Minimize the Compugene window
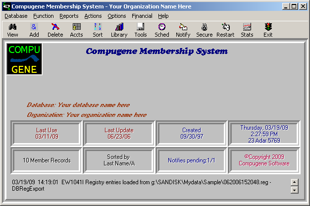Viewport: 310px width, 206px height. click(286, 6)
